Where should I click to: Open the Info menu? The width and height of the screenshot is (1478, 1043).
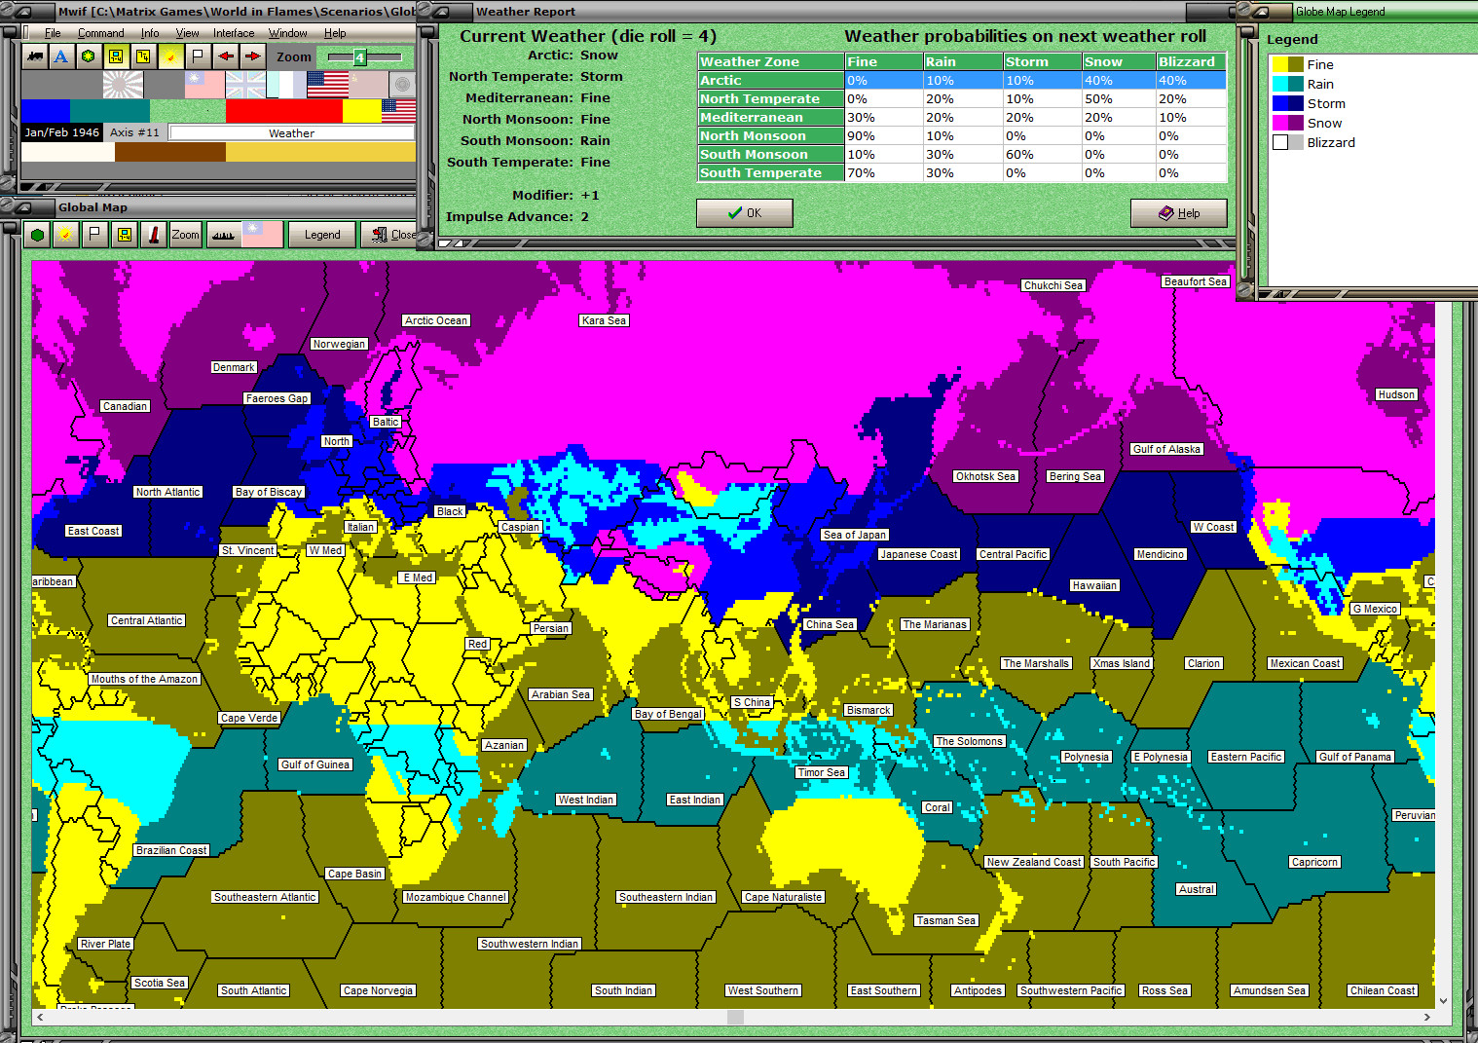[x=150, y=33]
